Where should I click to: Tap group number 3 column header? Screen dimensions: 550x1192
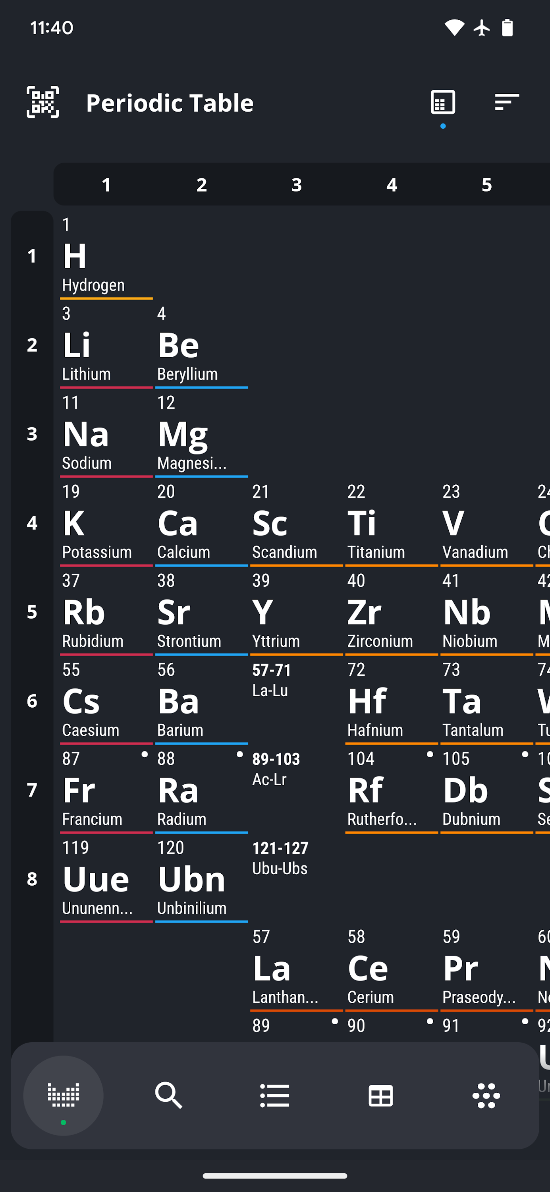[297, 185]
